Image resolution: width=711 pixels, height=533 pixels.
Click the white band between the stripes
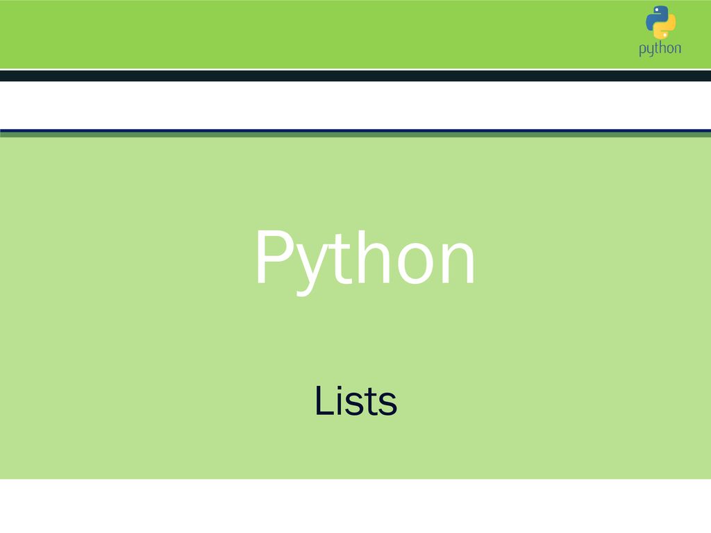tap(355, 105)
